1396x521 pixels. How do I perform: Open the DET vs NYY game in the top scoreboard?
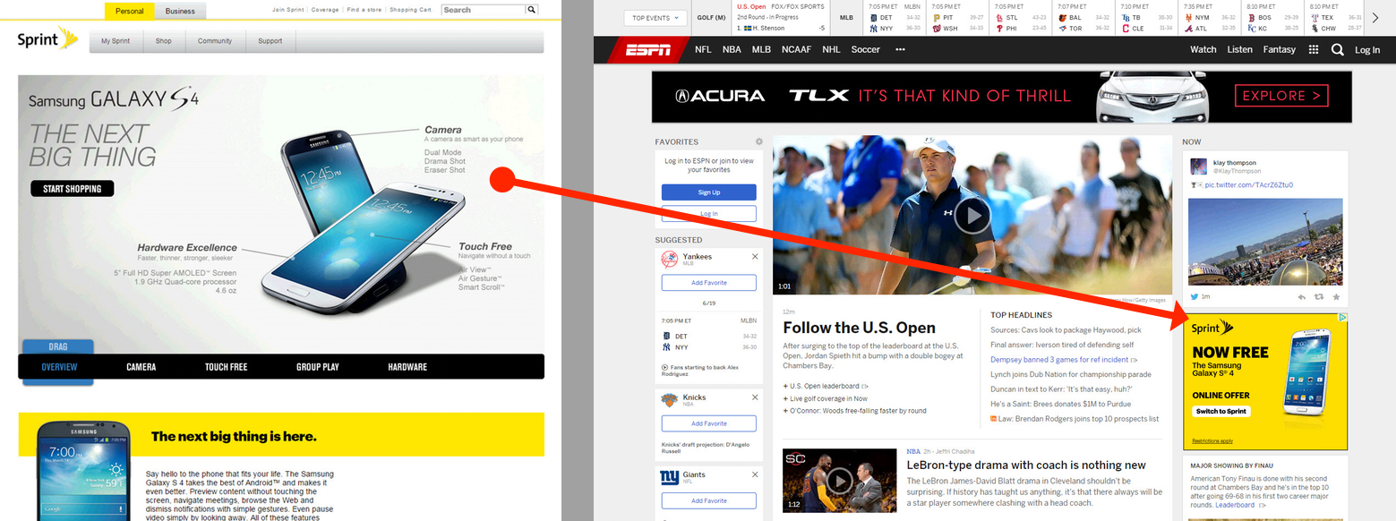tap(895, 18)
